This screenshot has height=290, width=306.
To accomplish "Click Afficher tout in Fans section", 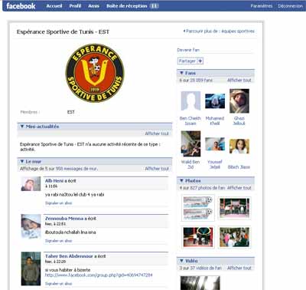I will [239, 81].
